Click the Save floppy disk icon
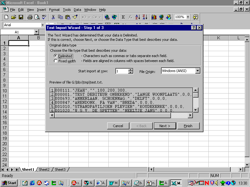Screen dimensions: 250x187 pyautogui.click(x=21, y=17)
